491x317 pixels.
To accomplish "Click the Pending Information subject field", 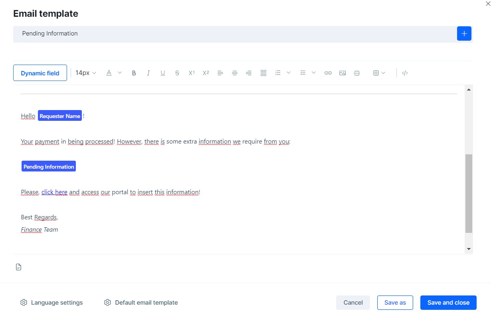I will (235, 34).
